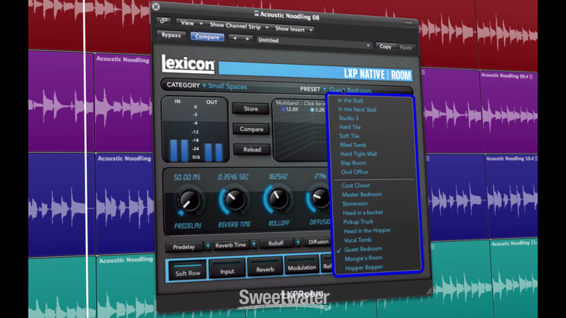566x318 pixels.
Task: Open the Predelay assignment dropdown arrow
Action: click(208, 246)
